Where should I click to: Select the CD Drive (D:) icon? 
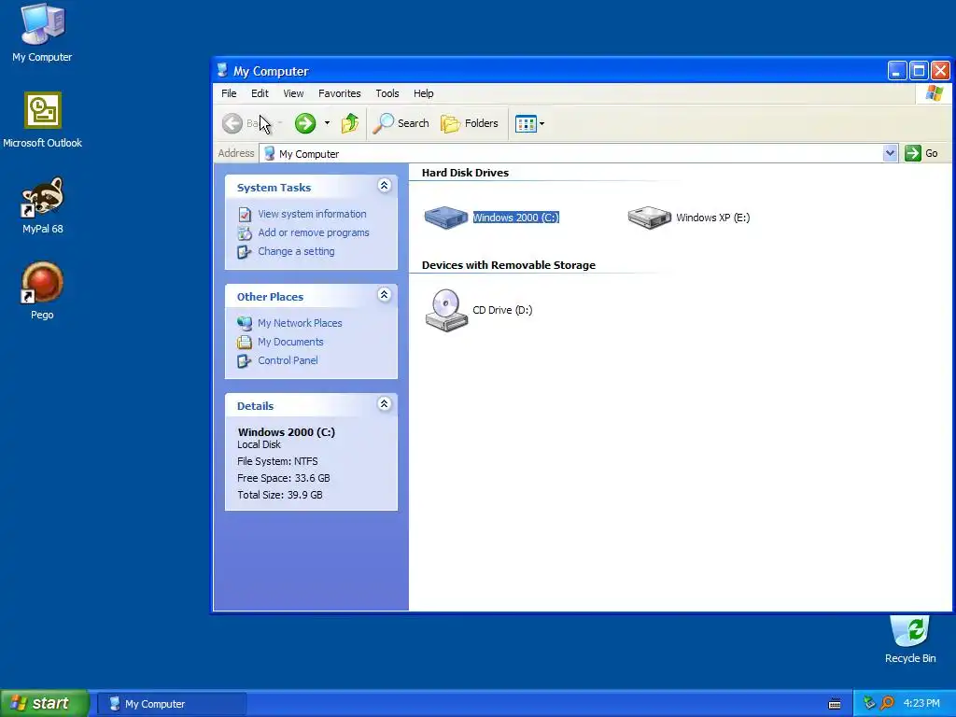[x=446, y=310]
